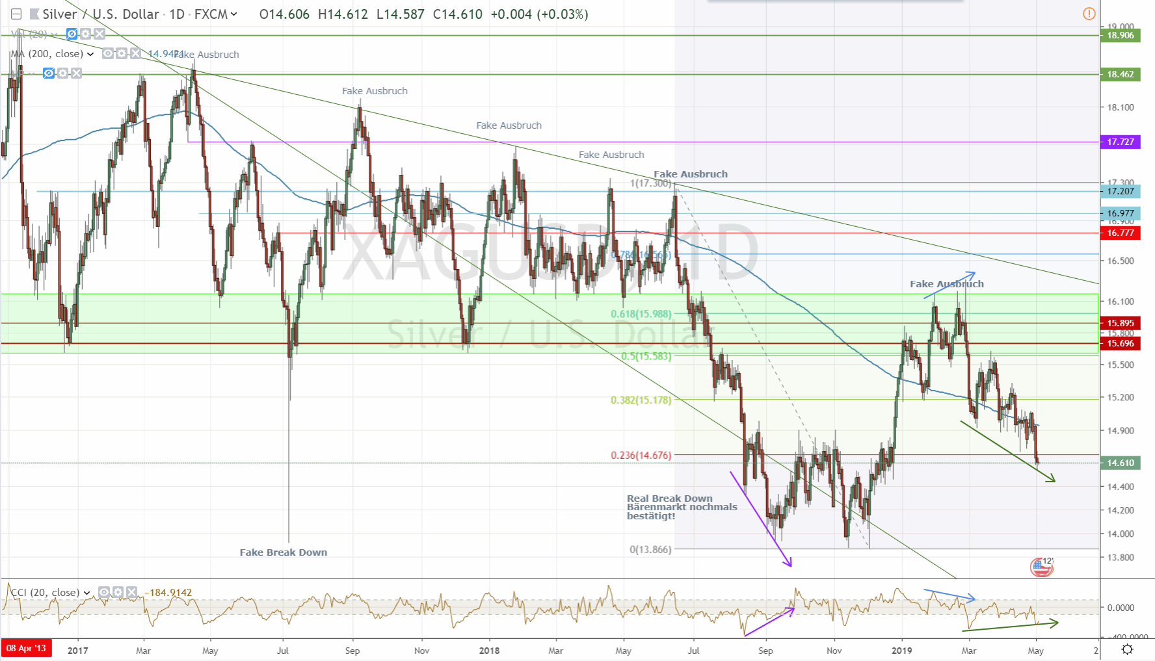Click the CCI value −184.9142 readout
Screen dimensions: 1155x661
coord(168,593)
